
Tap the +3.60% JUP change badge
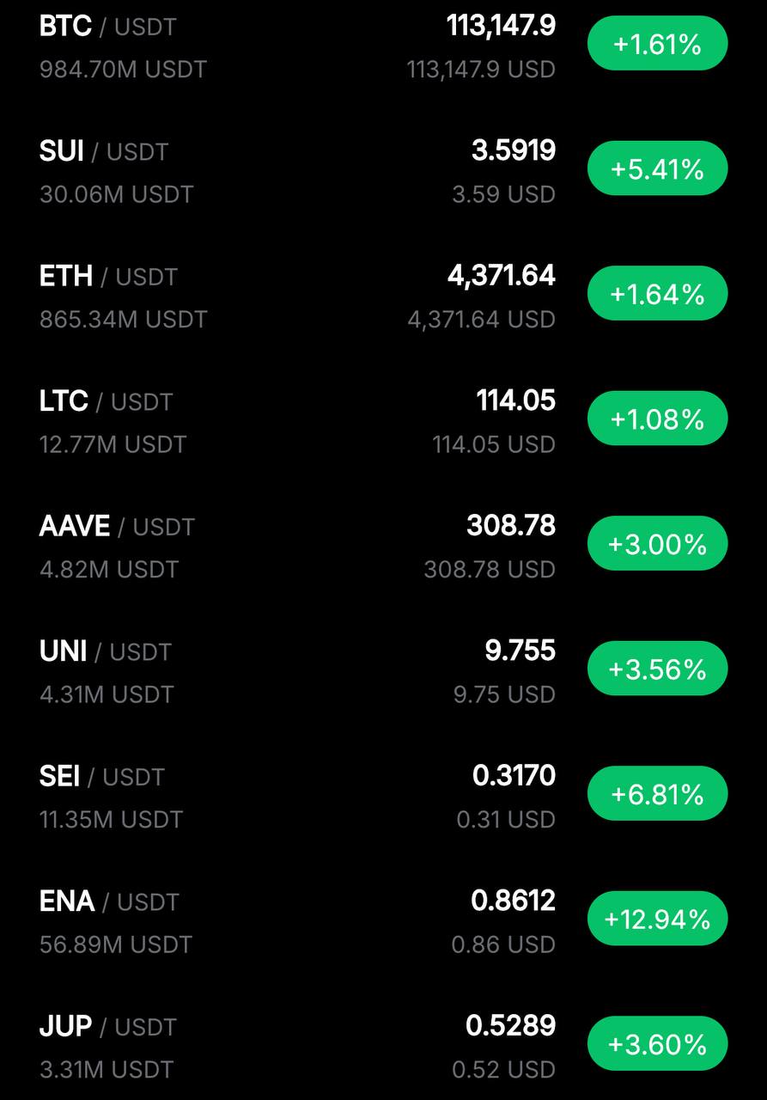tap(657, 1044)
